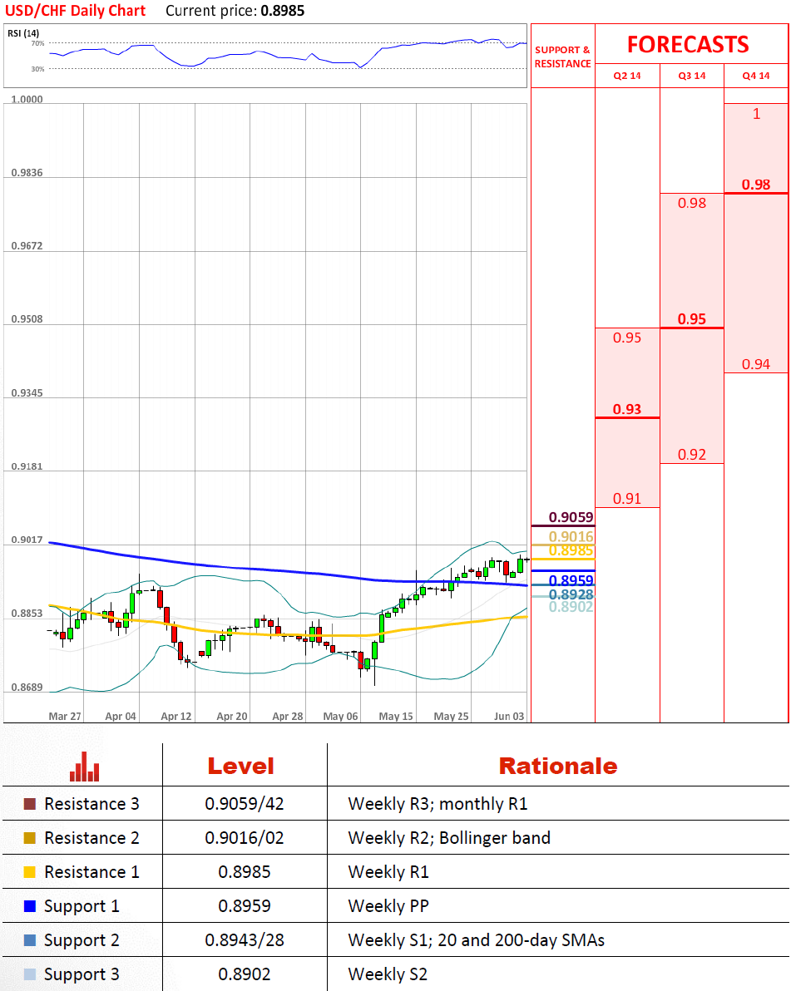Click the 0.9059 resistance marker on chart
Screen dimensions: 791x991
pyautogui.click(x=571, y=517)
